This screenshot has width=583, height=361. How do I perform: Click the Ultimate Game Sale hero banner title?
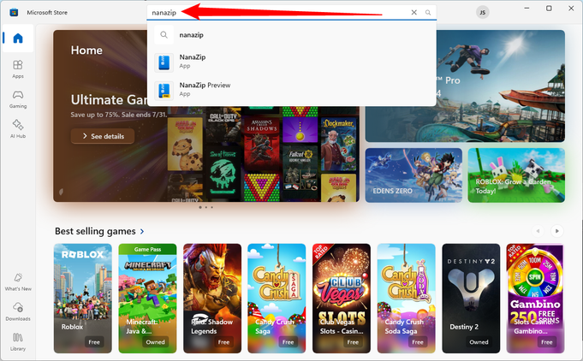coord(109,99)
